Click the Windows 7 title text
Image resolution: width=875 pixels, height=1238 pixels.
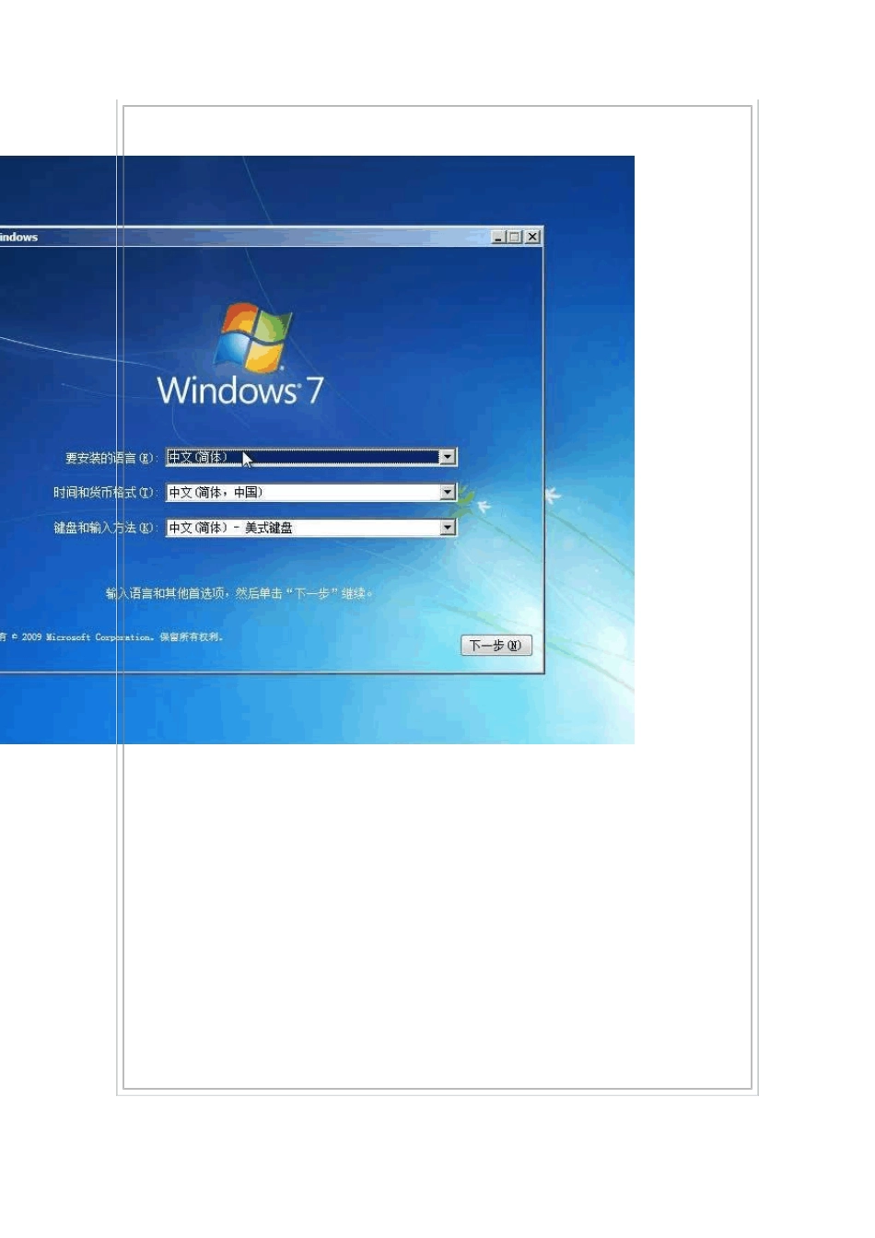(x=240, y=390)
